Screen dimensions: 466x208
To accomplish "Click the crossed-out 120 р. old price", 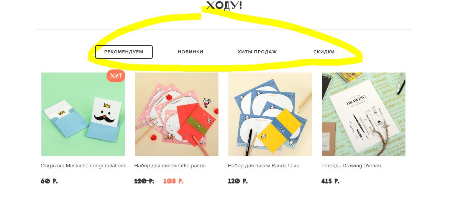I will pos(144,181).
